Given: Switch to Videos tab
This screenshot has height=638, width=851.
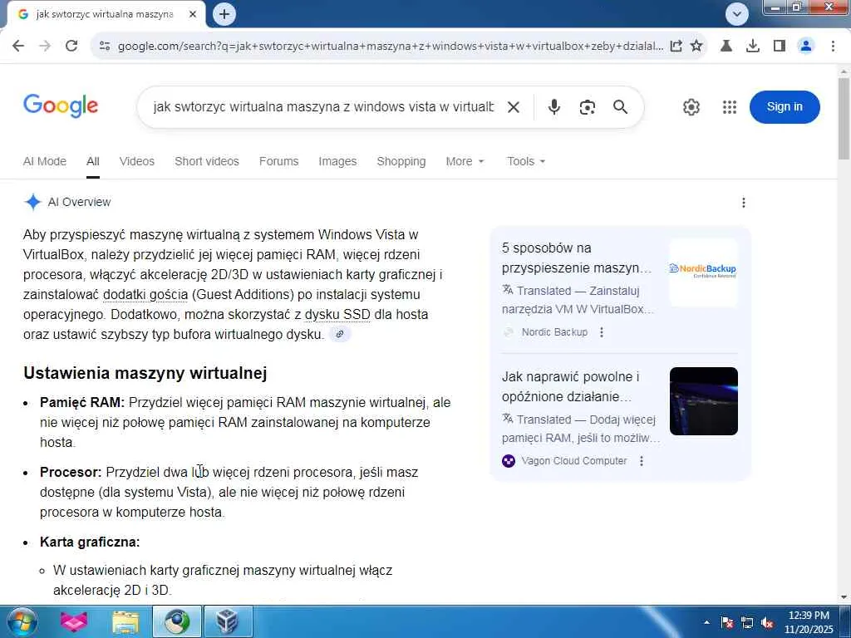Looking at the screenshot, I should point(137,161).
